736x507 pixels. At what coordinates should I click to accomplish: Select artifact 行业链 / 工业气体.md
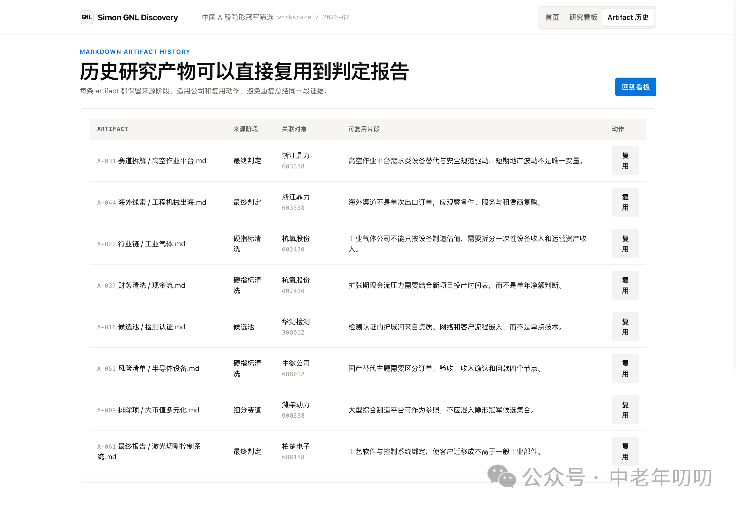152,244
